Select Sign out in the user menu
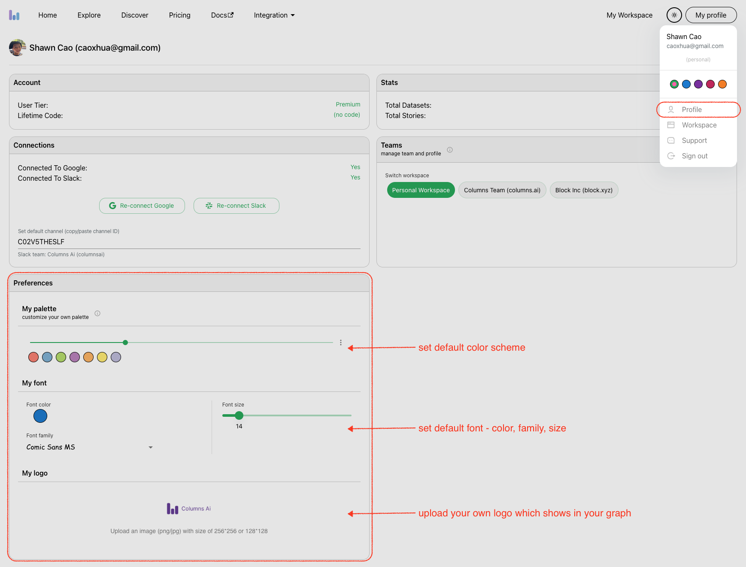Image resolution: width=746 pixels, height=567 pixels. pos(698,156)
